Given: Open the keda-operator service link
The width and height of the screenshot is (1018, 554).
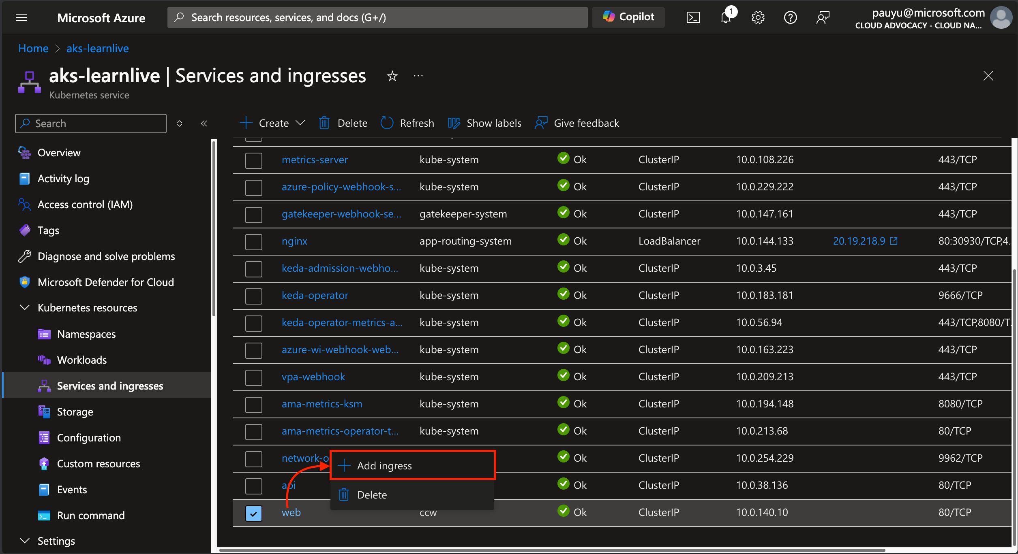Looking at the screenshot, I should (315, 295).
